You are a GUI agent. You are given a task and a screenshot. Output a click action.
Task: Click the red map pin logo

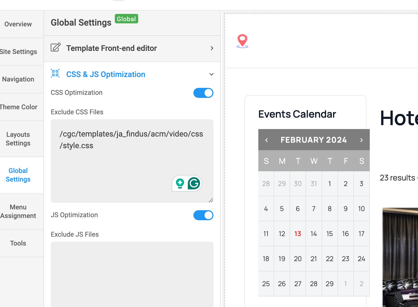pos(242,41)
